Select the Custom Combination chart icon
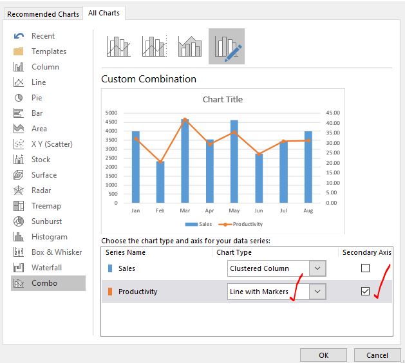Viewport: 405px width, 363px height. (x=227, y=46)
